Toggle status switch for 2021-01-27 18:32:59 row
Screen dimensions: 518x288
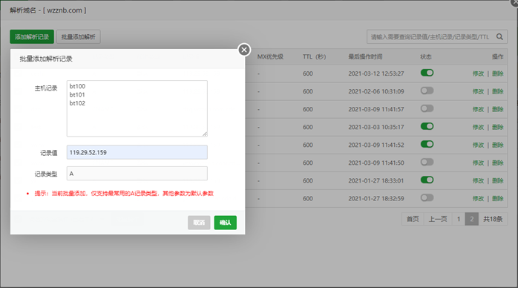(x=427, y=197)
